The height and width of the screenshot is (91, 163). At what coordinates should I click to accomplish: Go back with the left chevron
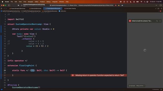(x=4, y=8)
